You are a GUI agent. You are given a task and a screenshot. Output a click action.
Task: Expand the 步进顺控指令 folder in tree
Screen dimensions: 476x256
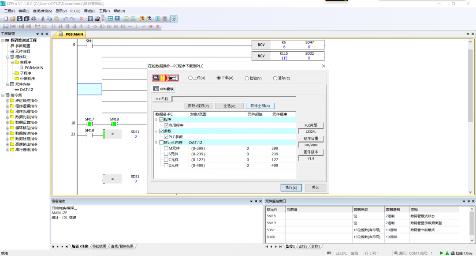(7, 100)
